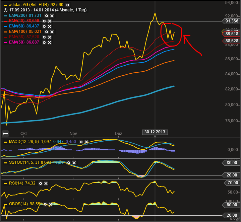Open SSTOC(14, 5, 3) settings icon
This screenshot has width=241, height=222.
tap(69, 163)
